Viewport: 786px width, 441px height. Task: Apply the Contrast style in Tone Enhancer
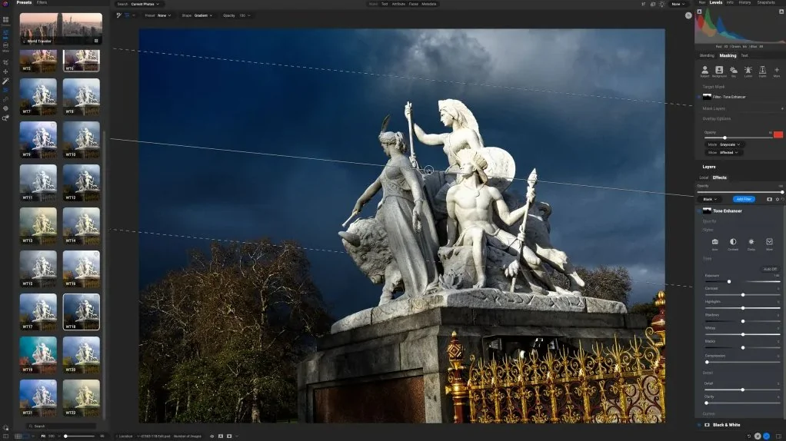tap(733, 243)
